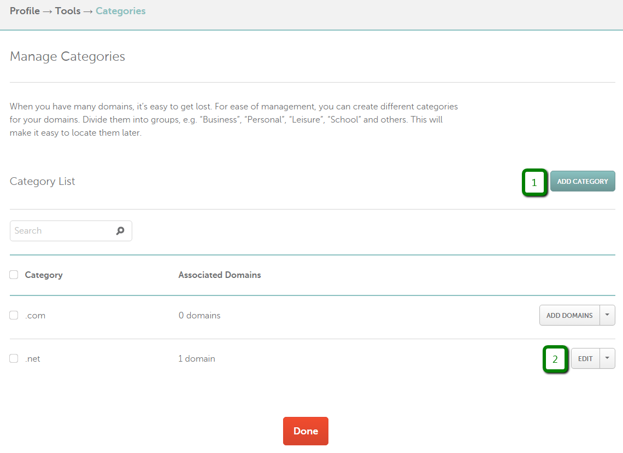Open dropdown arrow next to Edit

tap(607, 358)
